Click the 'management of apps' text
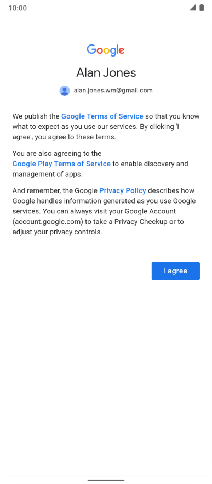Viewport: 212px width, 484px height. point(47,174)
